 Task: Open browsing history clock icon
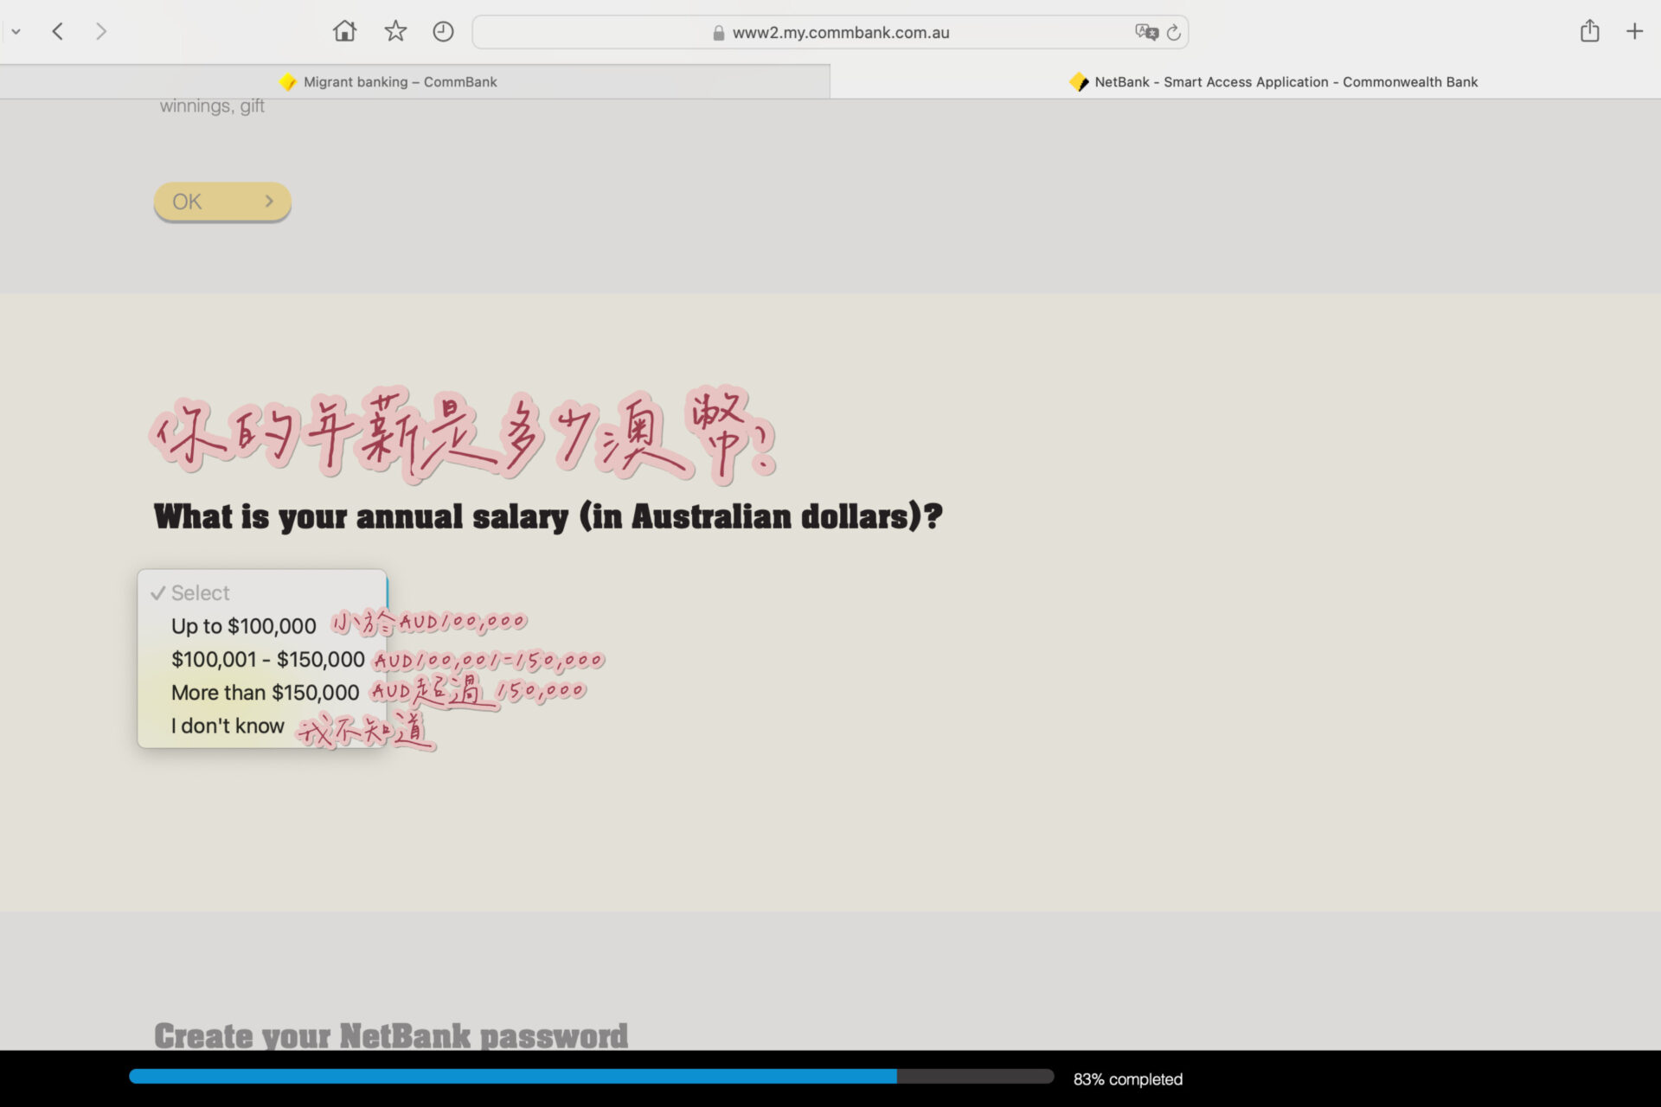tap(443, 32)
